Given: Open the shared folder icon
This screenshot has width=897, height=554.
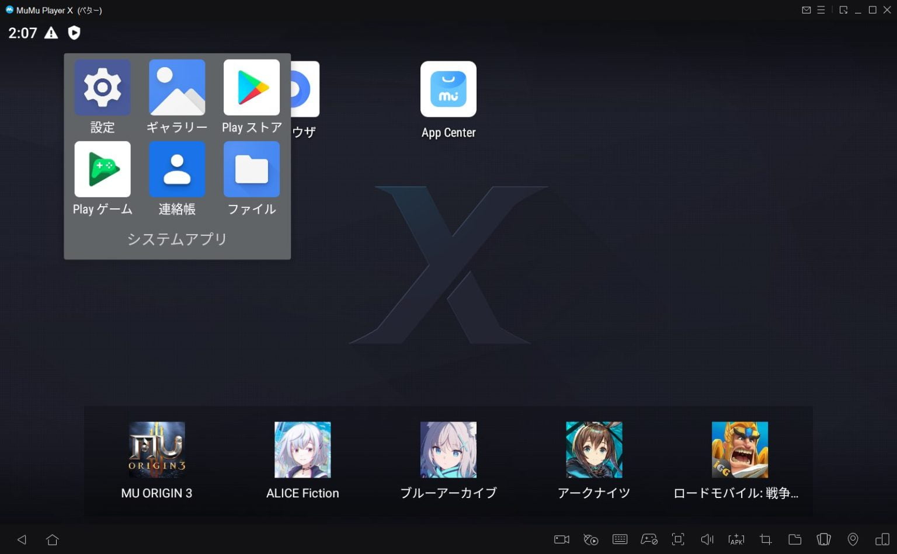Looking at the screenshot, I should click(795, 539).
